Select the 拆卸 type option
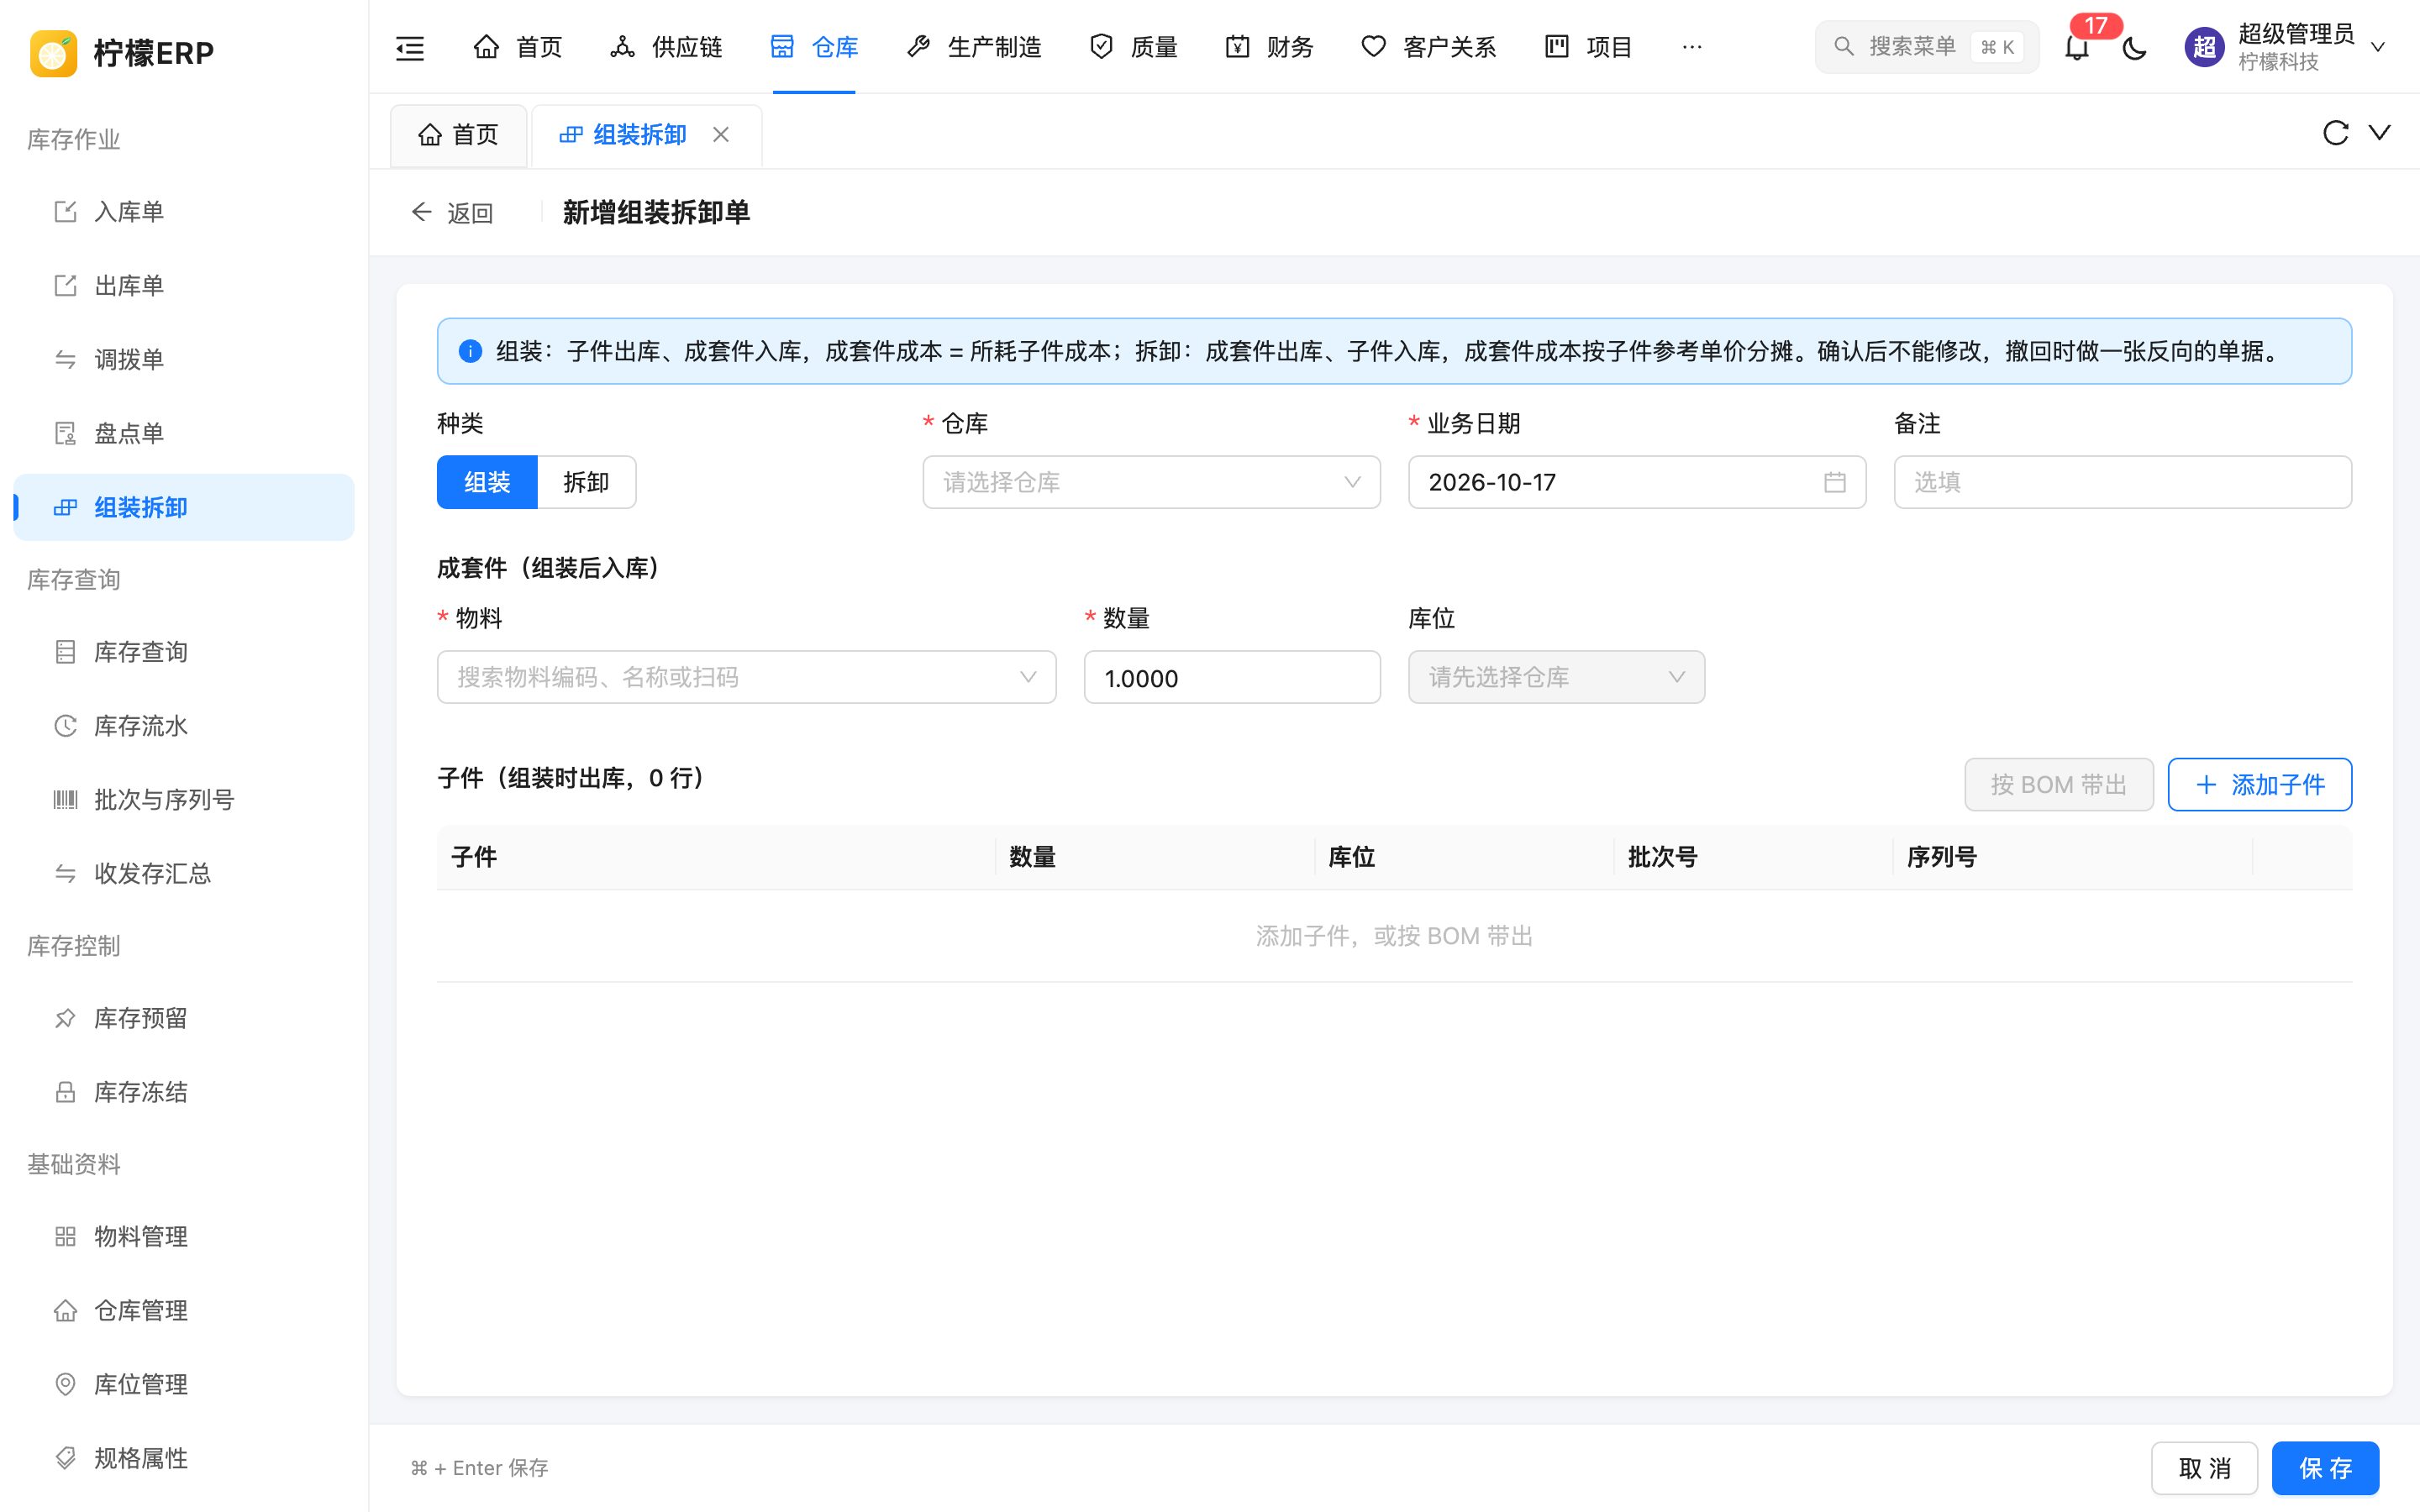Viewport: 2420px width, 1512px height. pos(586,482)
